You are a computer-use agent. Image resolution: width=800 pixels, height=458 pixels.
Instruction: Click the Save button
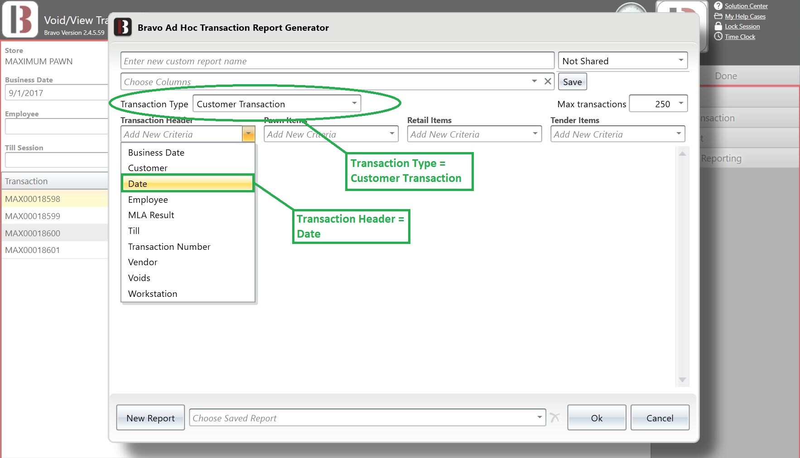[573, 82]
